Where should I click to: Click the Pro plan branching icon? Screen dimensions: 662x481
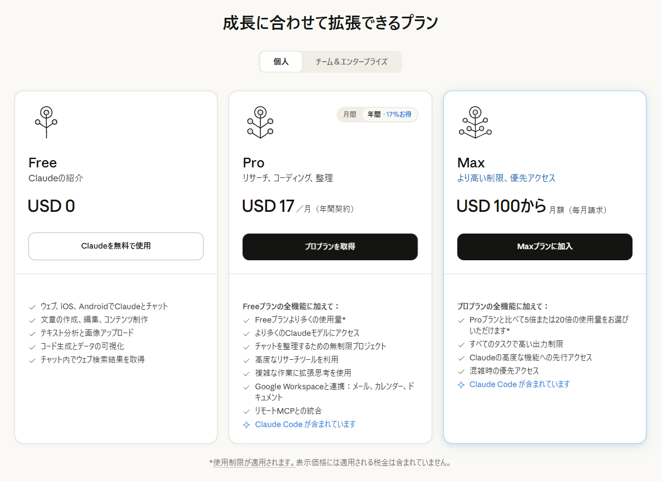click(x=260, y=122)
